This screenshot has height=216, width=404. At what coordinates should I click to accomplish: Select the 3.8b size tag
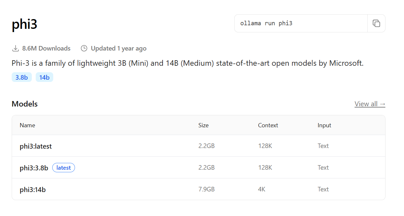click(22, 77)
